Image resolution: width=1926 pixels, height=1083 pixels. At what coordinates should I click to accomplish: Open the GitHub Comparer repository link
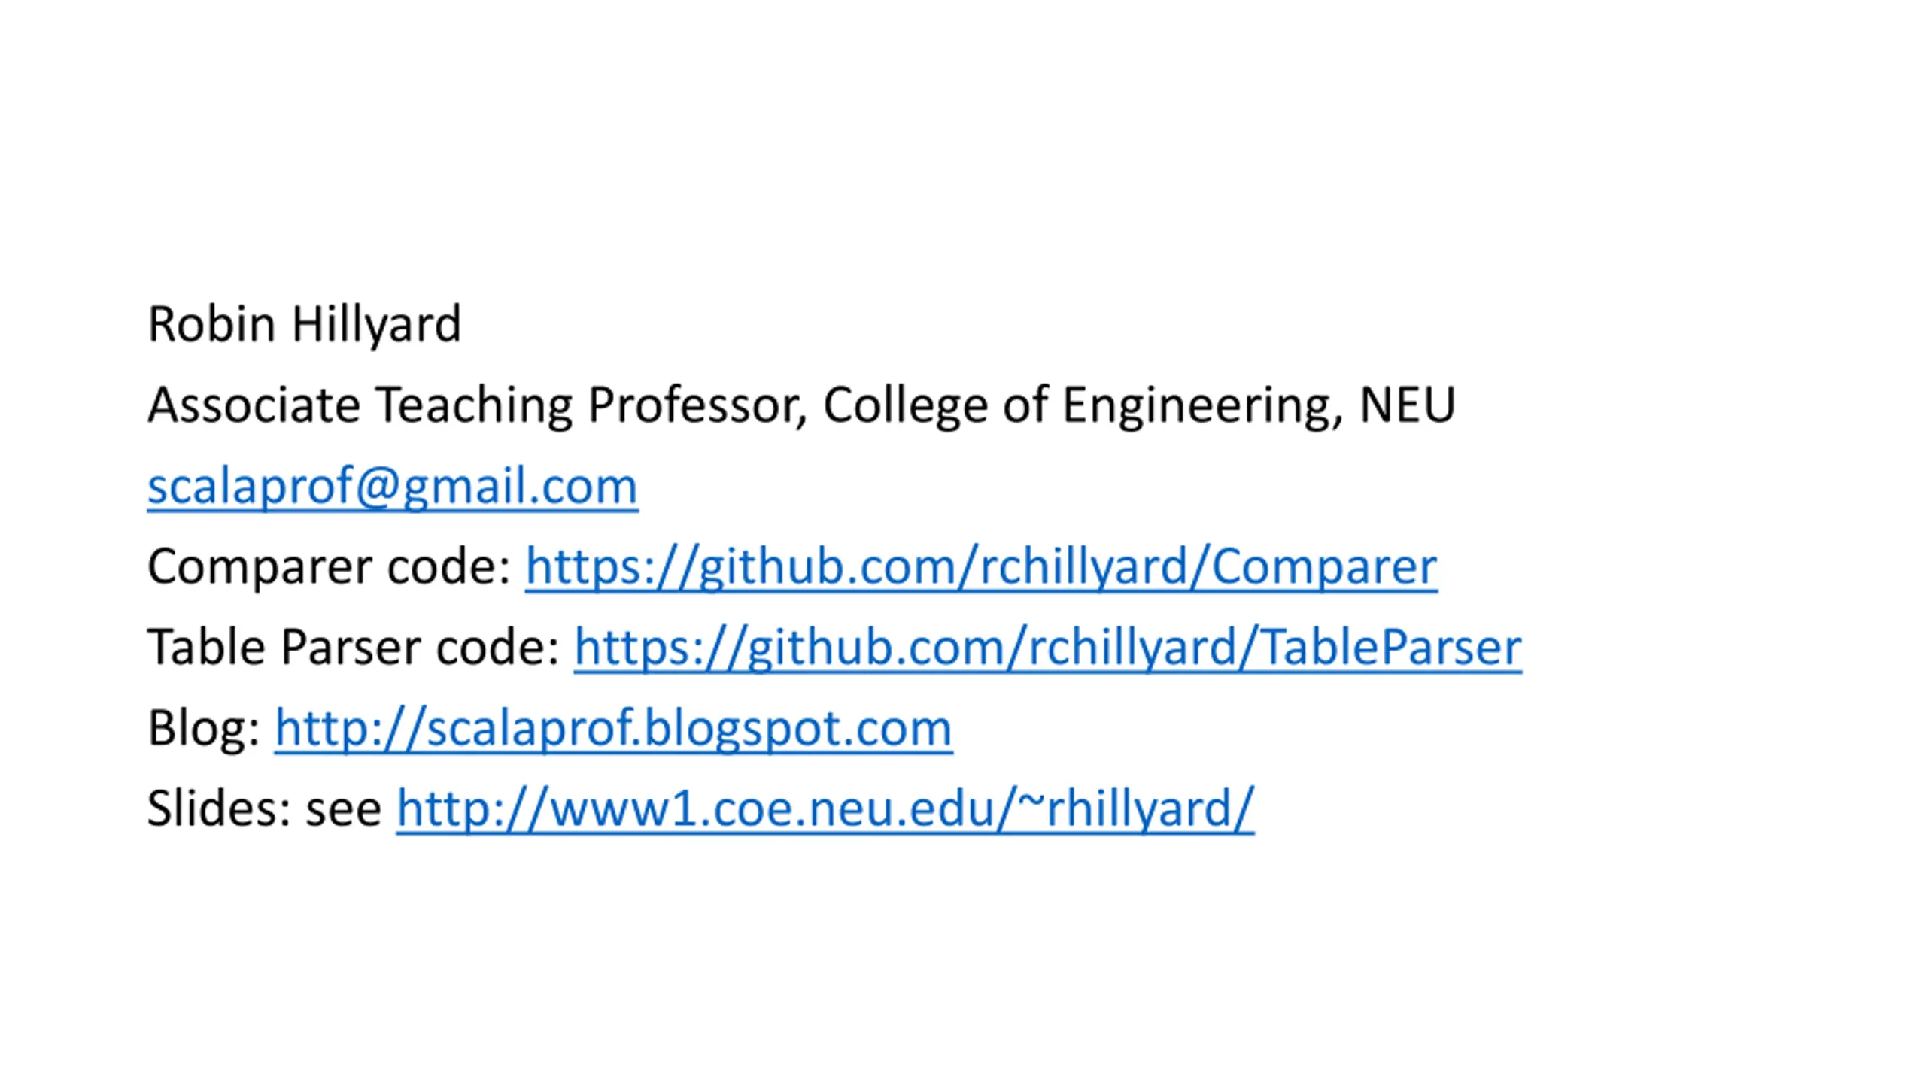point(980,566)
